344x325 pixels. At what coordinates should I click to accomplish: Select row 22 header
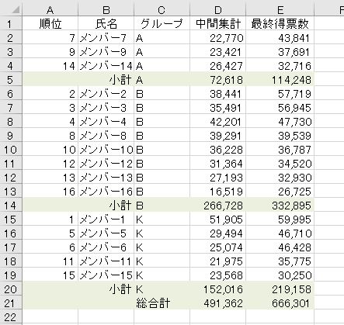11,317
